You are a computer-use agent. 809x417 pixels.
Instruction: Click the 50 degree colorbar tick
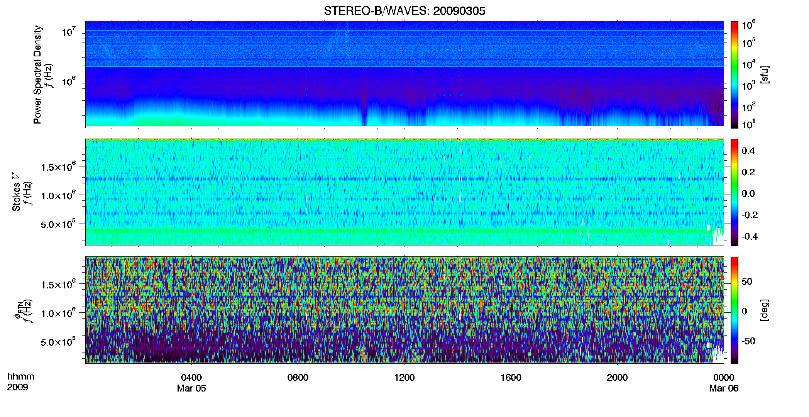(x=747, y=281)
